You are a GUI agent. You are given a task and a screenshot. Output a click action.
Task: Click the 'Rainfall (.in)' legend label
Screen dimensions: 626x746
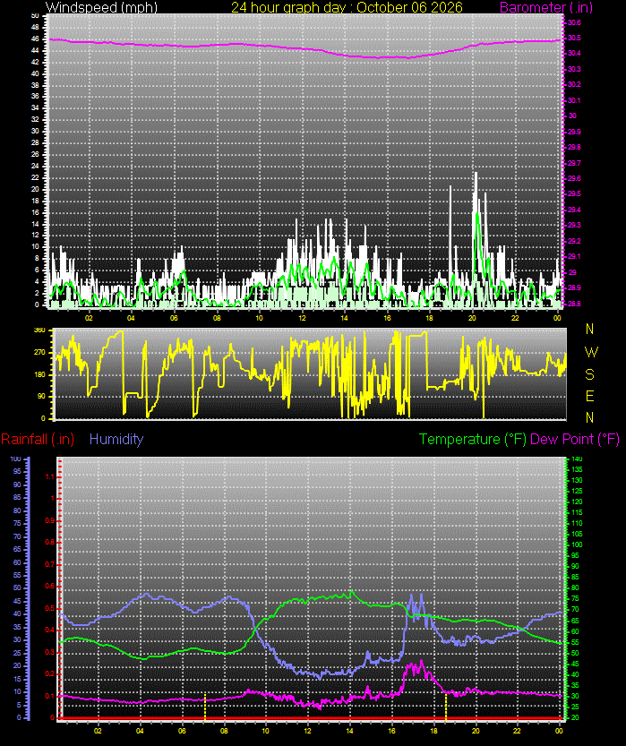click(x=38, y=439)
